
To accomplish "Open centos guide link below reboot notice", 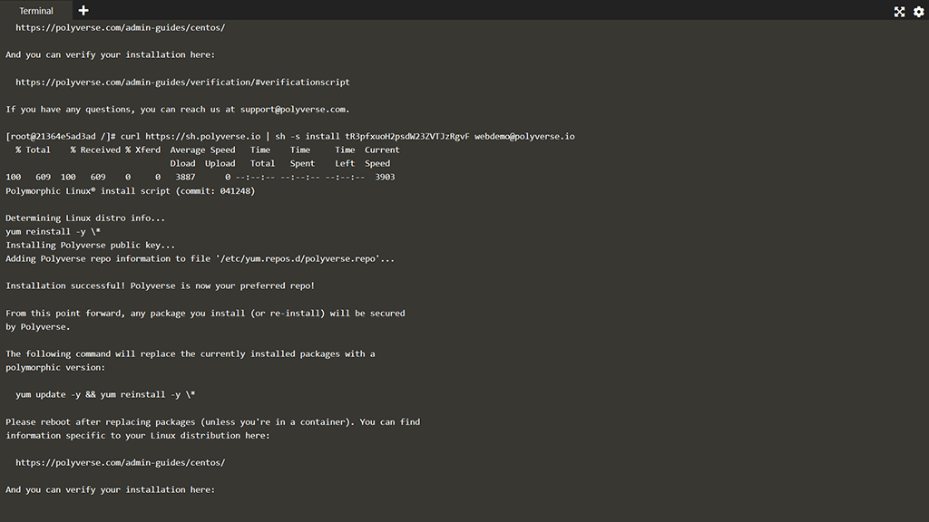I will click(120, 463).
